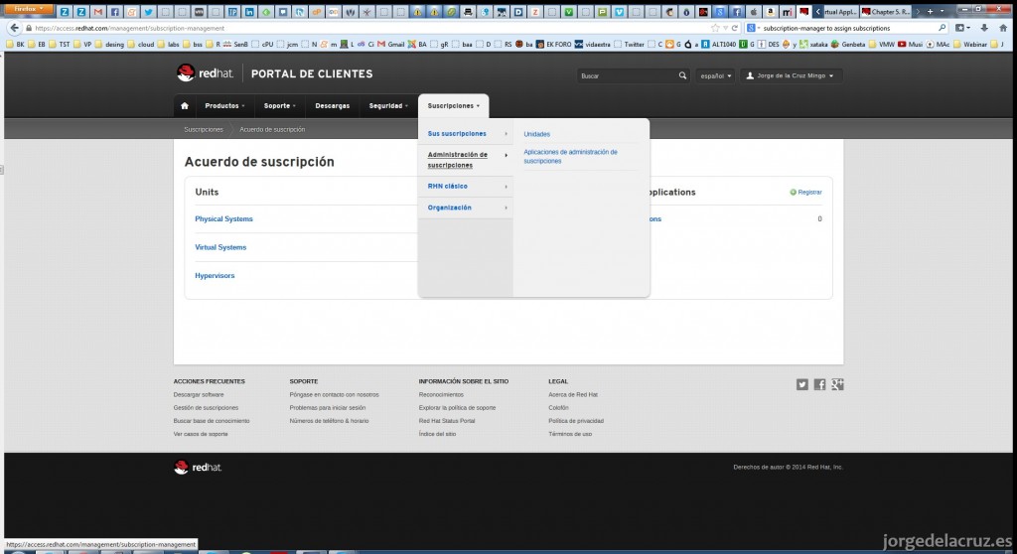This screenshot has height=554, width=1017.
Task: Collapse the Suscripciones navigation menu
Action: pos(453,106)
